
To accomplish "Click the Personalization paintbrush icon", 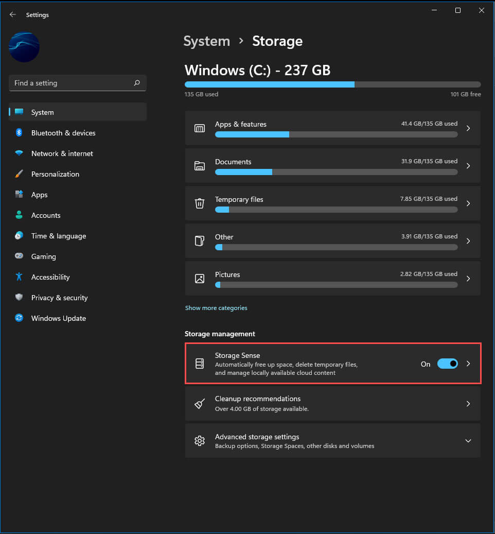I will 19,174.
